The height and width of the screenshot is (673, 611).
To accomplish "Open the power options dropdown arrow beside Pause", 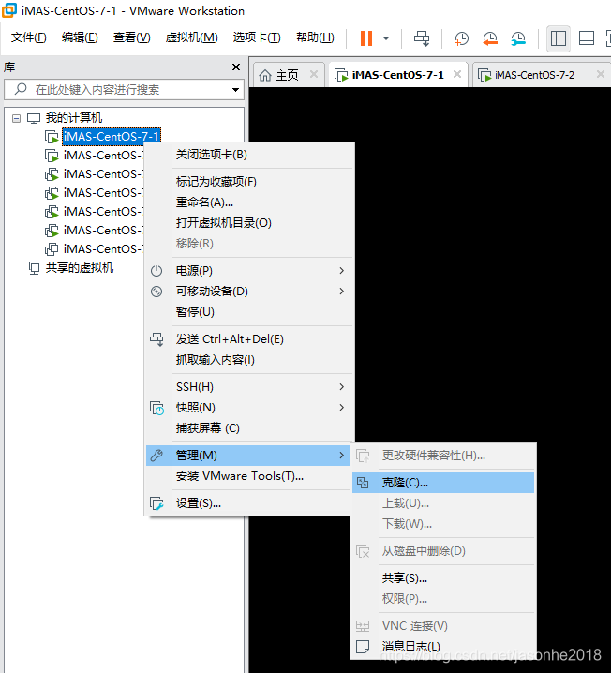I will click(x=386, y=38).
